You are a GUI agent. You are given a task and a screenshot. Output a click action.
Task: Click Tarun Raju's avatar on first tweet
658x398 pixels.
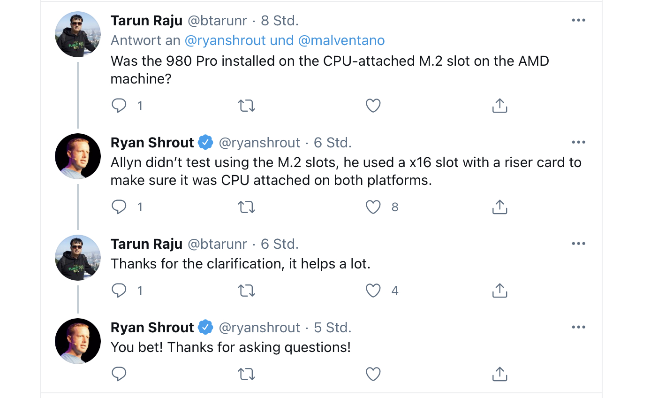click(x=78, y=34)
